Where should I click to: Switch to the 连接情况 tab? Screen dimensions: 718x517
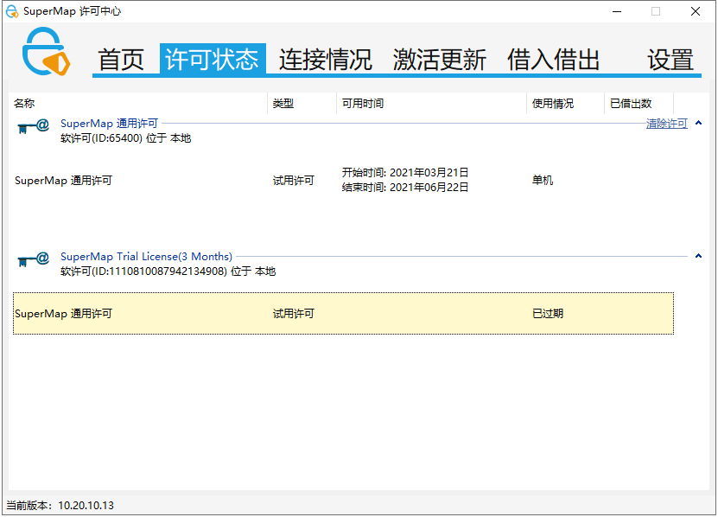click(325, 60)
